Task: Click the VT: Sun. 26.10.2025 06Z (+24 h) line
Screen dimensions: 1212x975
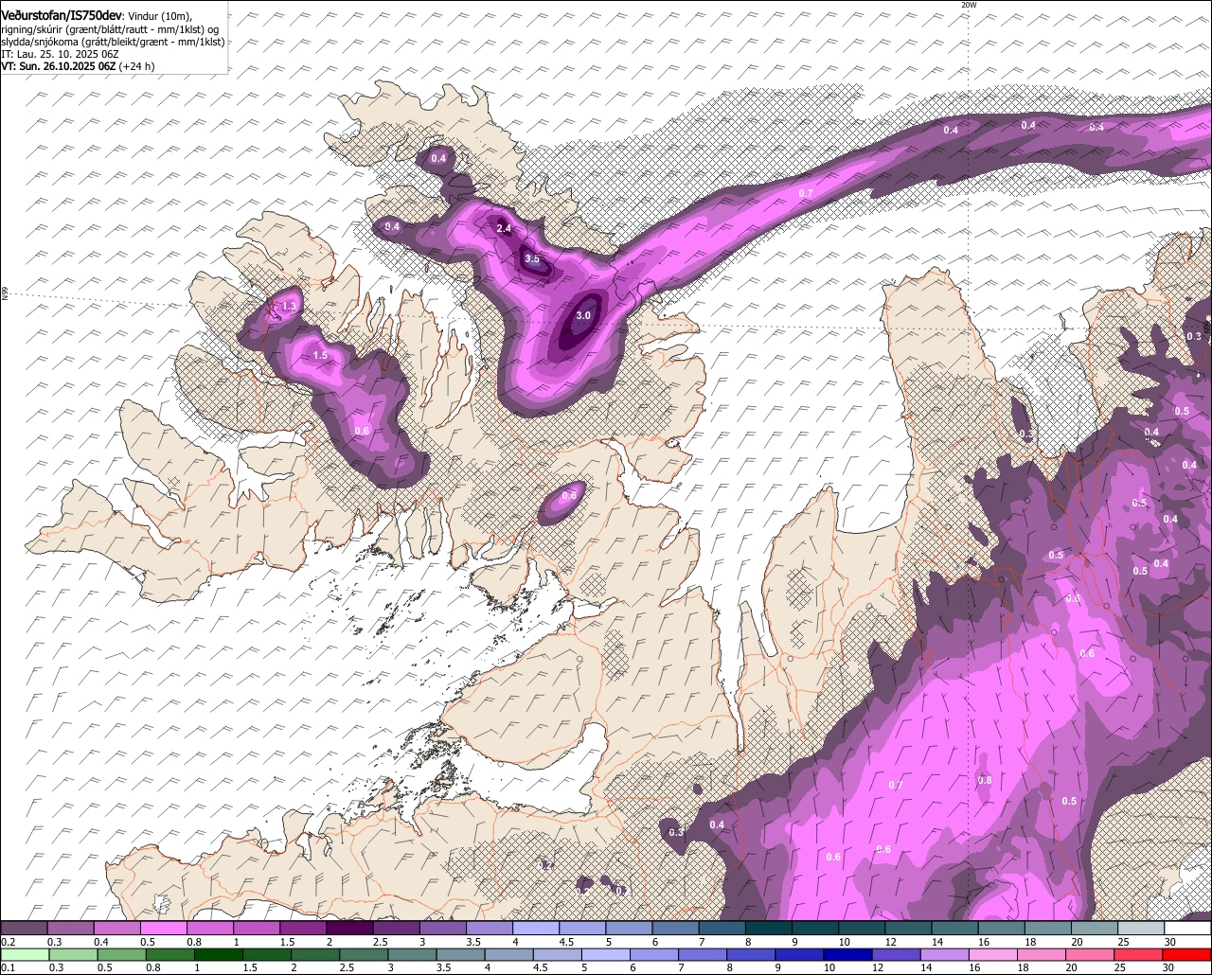Action: point(78,66)
